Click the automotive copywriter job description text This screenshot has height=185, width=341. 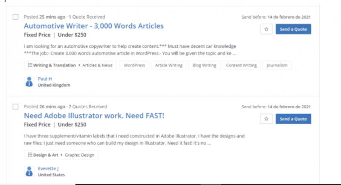[130, 50]
